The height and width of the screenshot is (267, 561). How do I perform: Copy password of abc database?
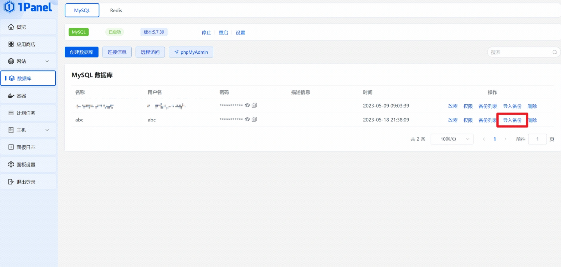pyautogui.click(x=254, y=119)
